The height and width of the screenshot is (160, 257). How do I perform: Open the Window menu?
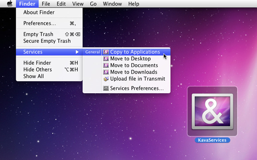pyautogui.click(x=112, y=4)
